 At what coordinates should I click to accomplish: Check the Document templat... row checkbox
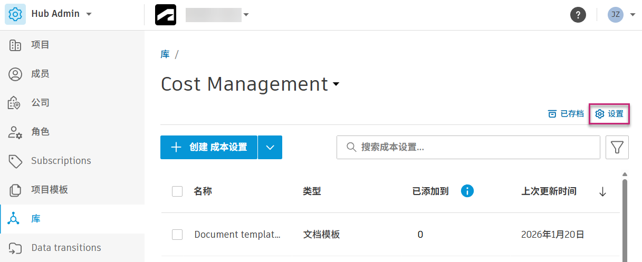[177, 235]
